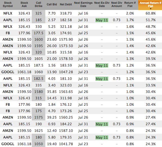Select call bid 23.60
Image resolution: width=162 pixels, height=147 pixels.
click(52, 39)
